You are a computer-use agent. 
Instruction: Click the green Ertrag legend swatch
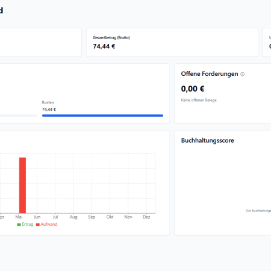[x=19, y=225]
